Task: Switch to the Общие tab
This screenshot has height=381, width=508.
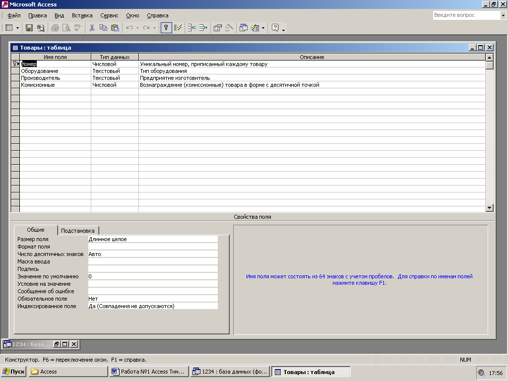Action: pos(36,230)
